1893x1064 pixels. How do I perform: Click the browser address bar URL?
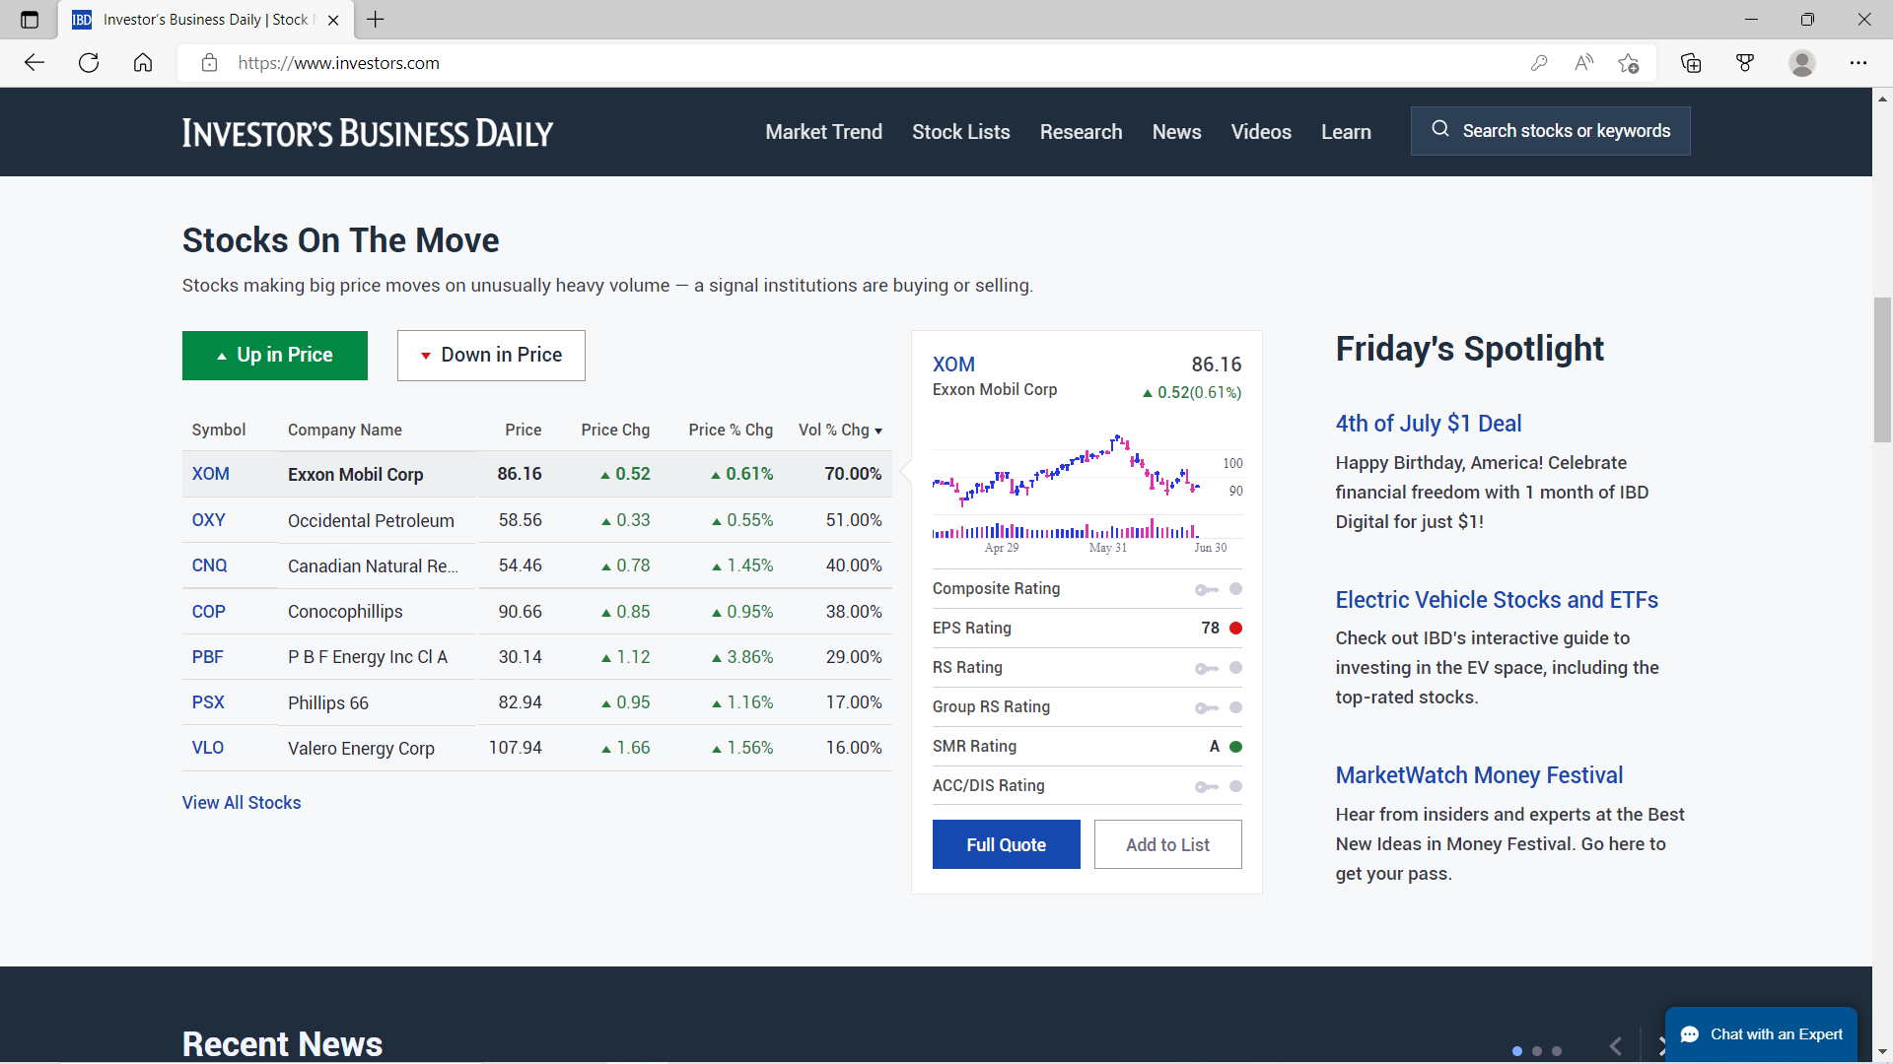click(338, 63)
